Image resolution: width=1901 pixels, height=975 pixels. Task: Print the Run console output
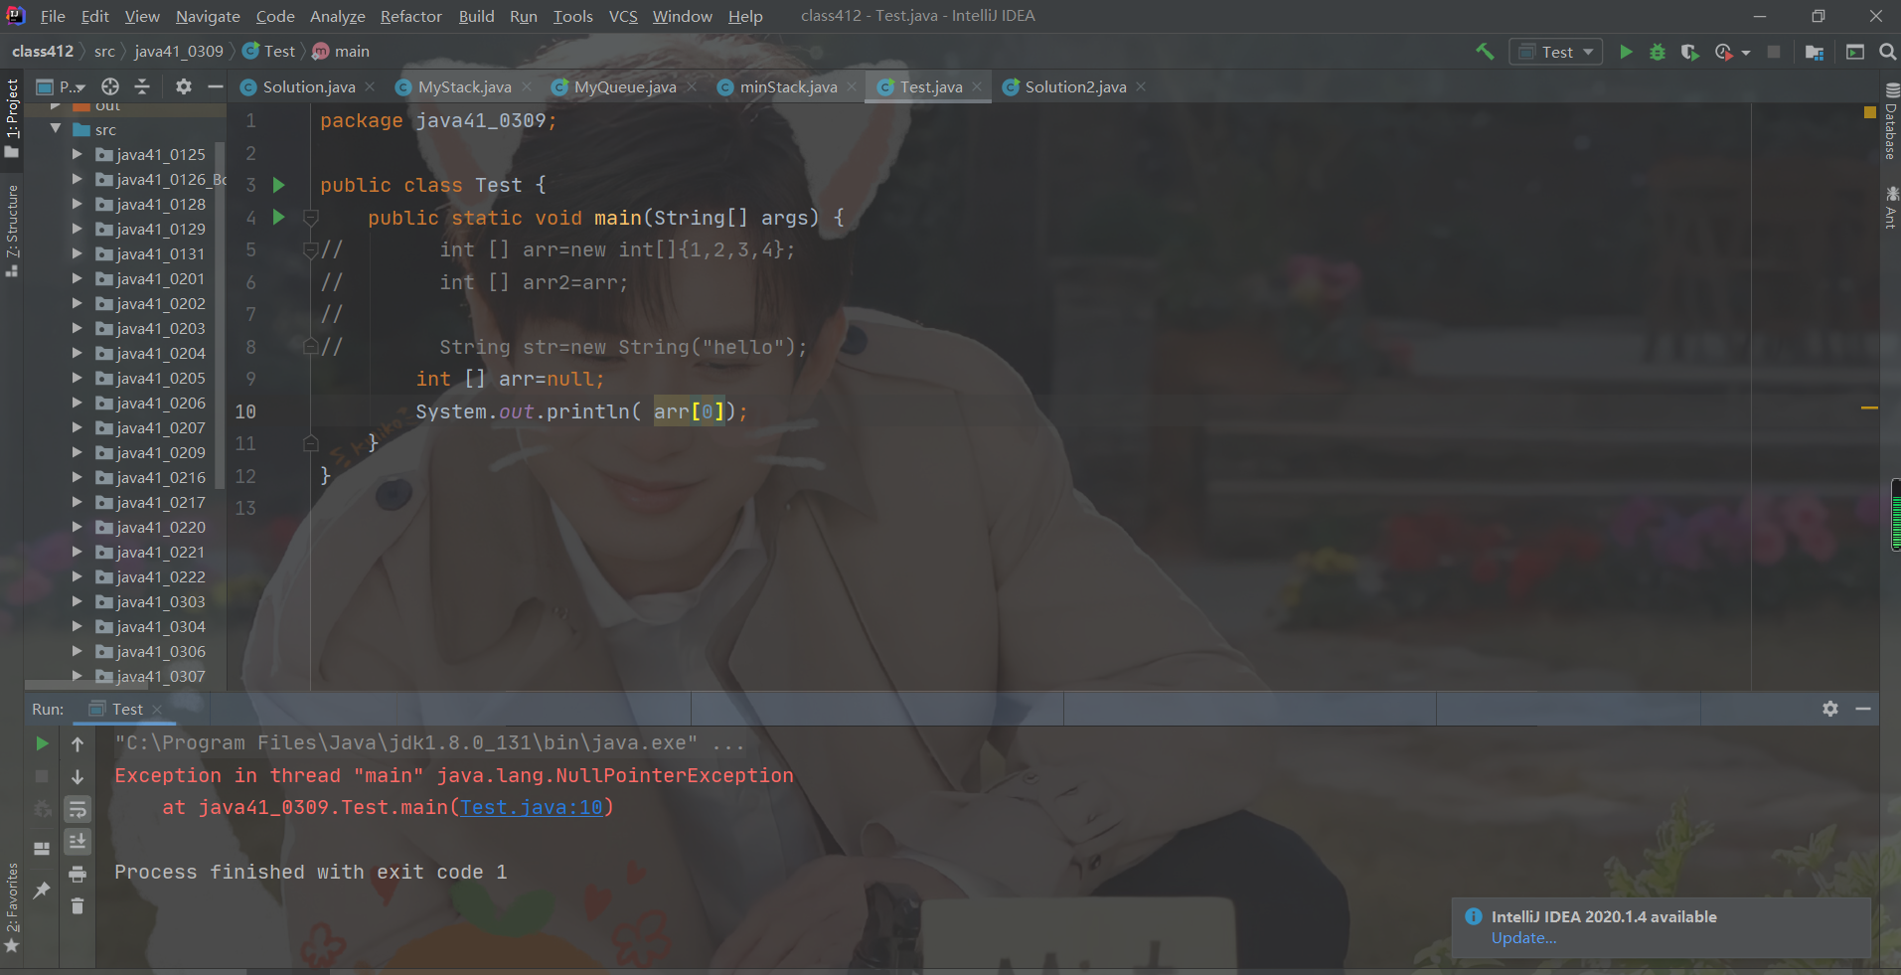(78, 874)
